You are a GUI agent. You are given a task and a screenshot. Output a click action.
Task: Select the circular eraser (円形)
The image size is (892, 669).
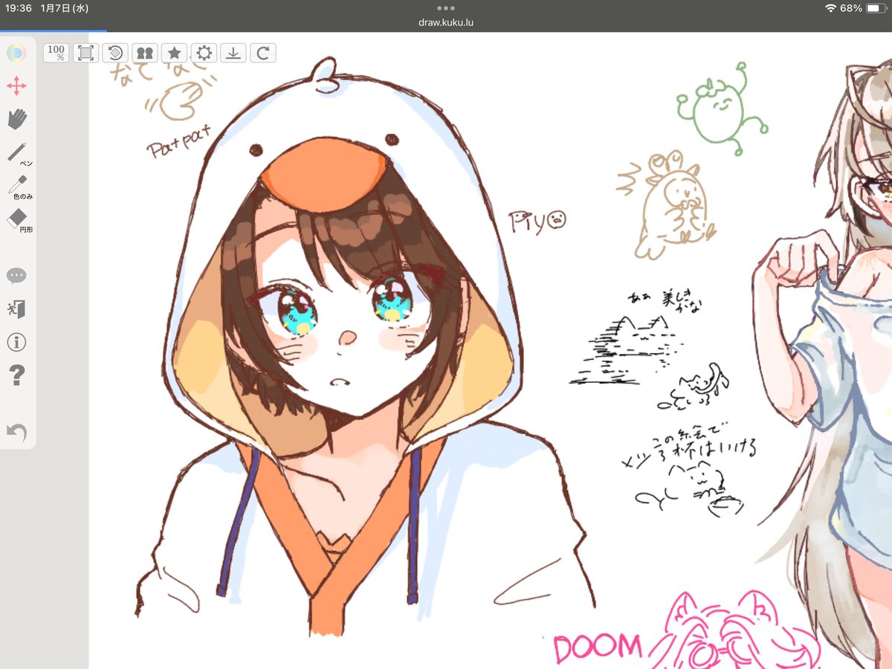point(16,216)
